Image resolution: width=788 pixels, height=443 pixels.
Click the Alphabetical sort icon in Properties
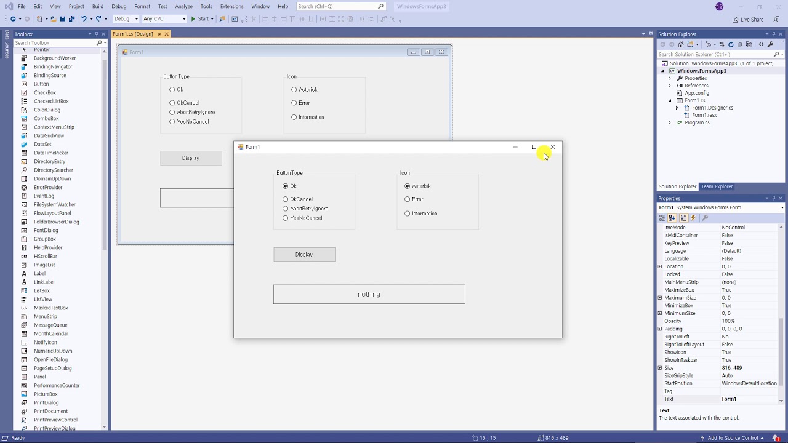tap(672, 218)
